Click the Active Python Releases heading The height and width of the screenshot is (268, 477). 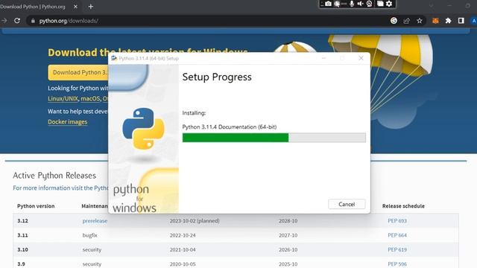[54, 176]
